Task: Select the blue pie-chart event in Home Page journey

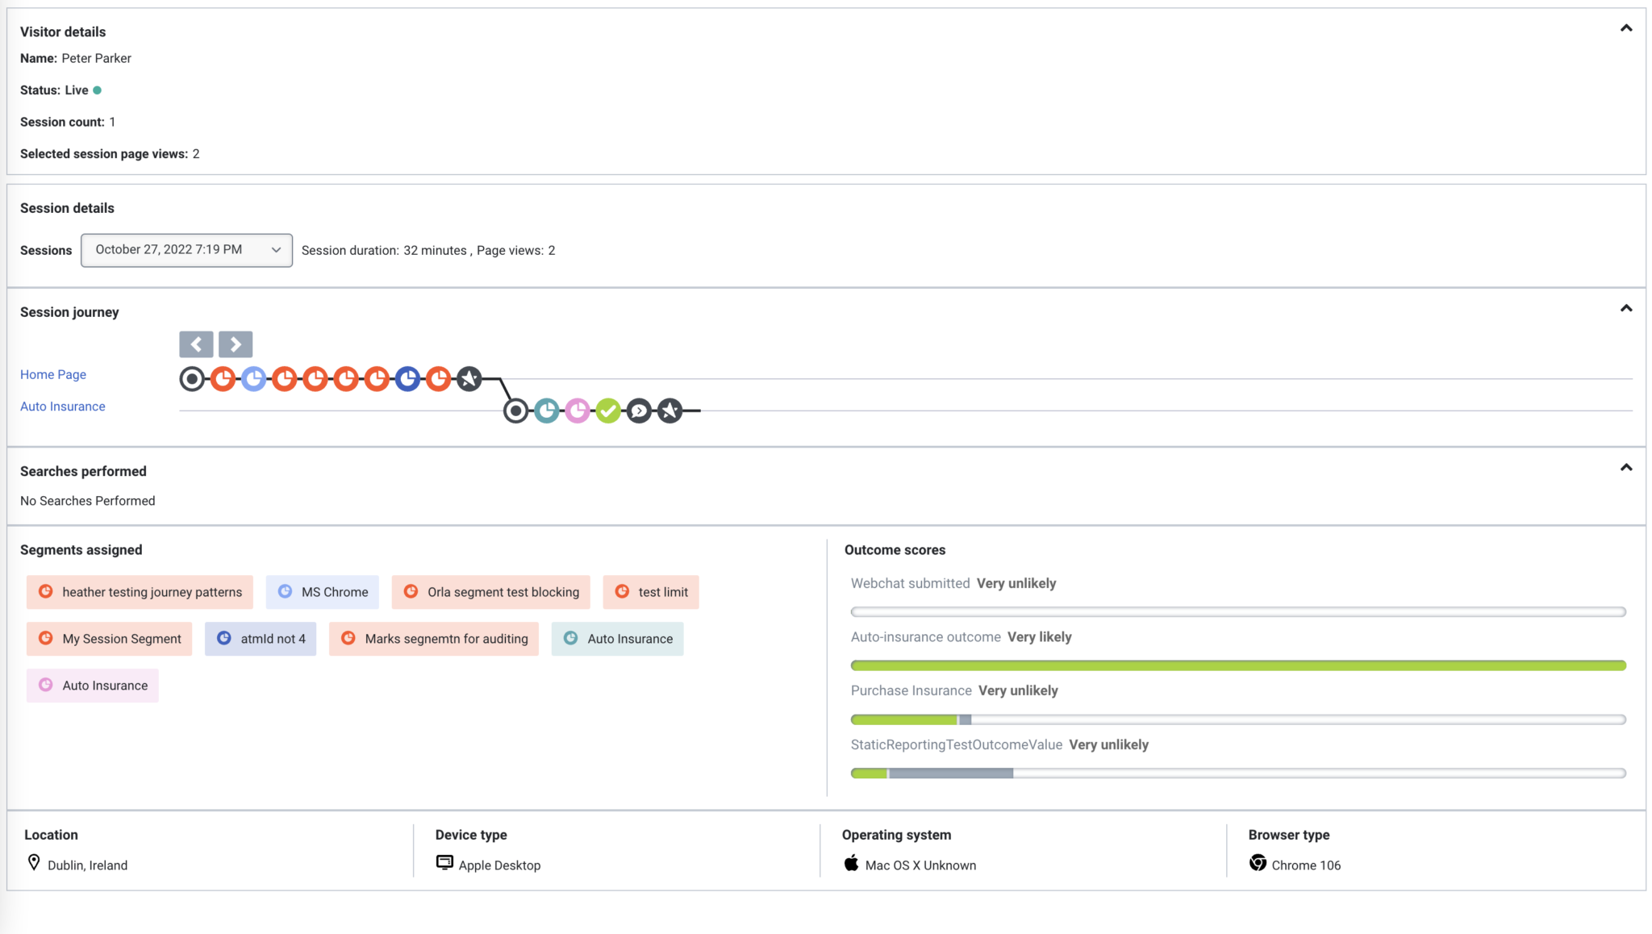Action: [x=409, y=377]
